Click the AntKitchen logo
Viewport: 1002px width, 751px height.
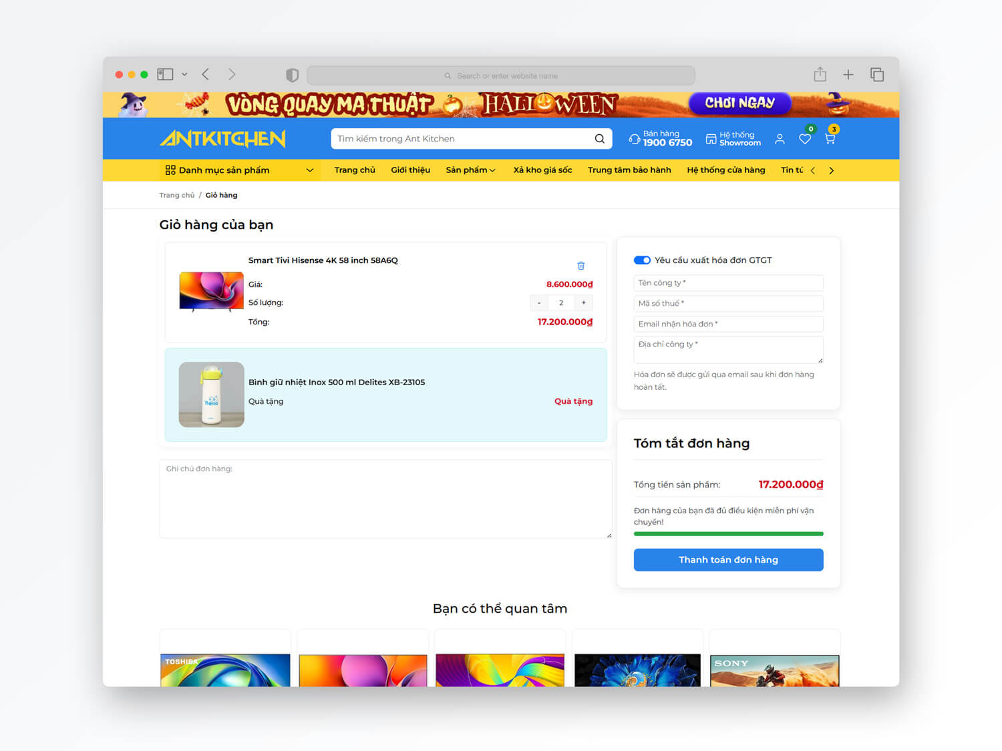223,138
